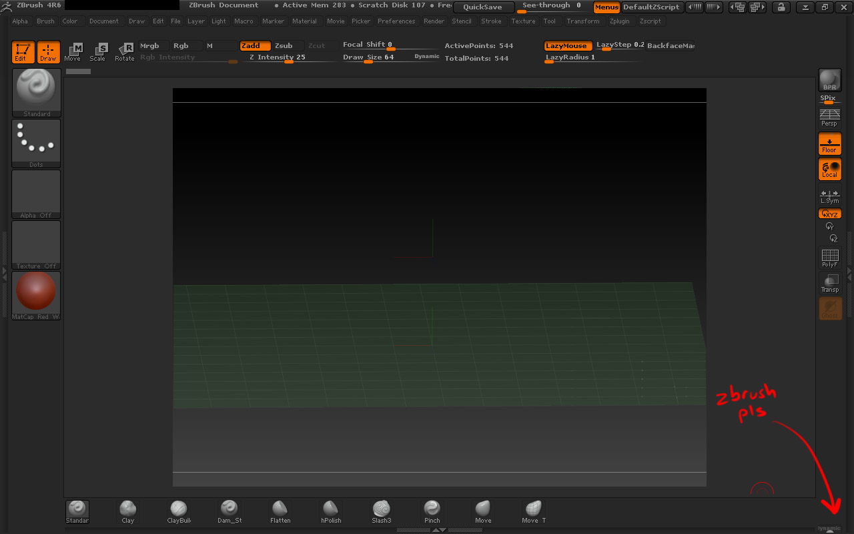
Task: Open the Preferences menu
Action: click(396, 21)
